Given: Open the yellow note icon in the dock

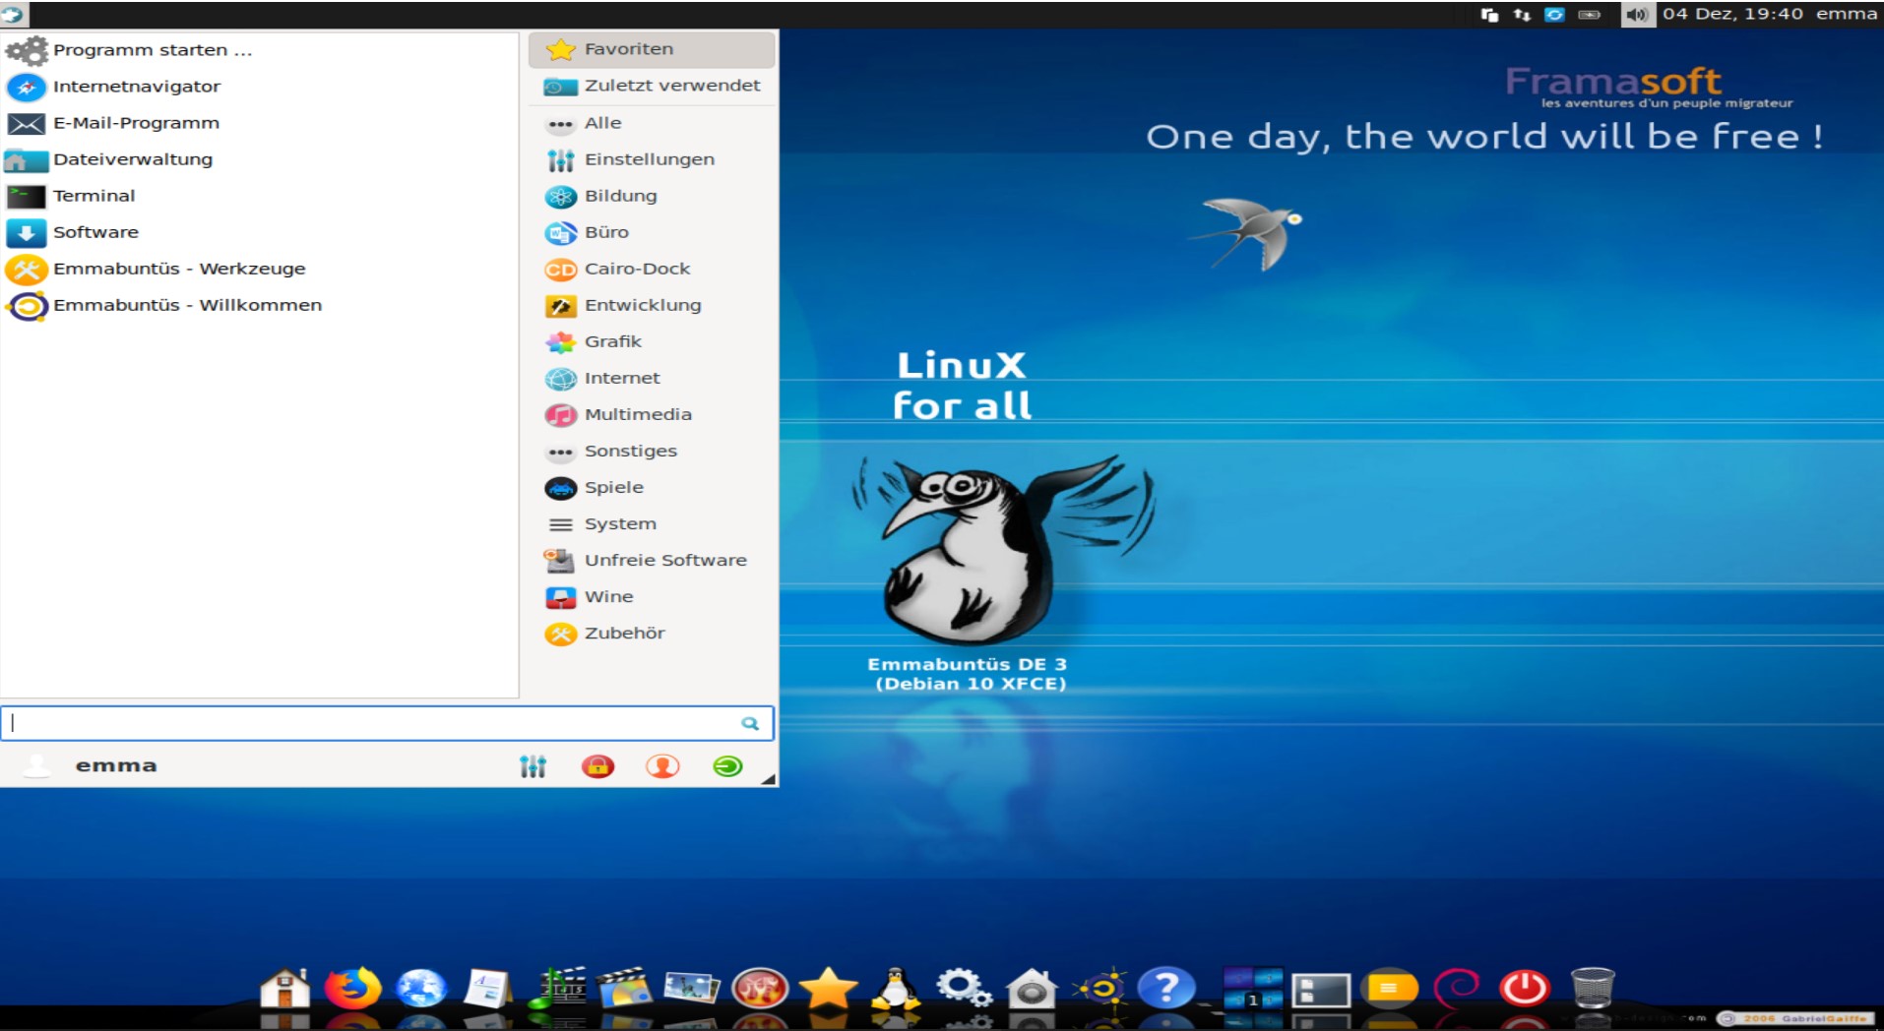Looking at the screenshot, I should click(1389, 989).
